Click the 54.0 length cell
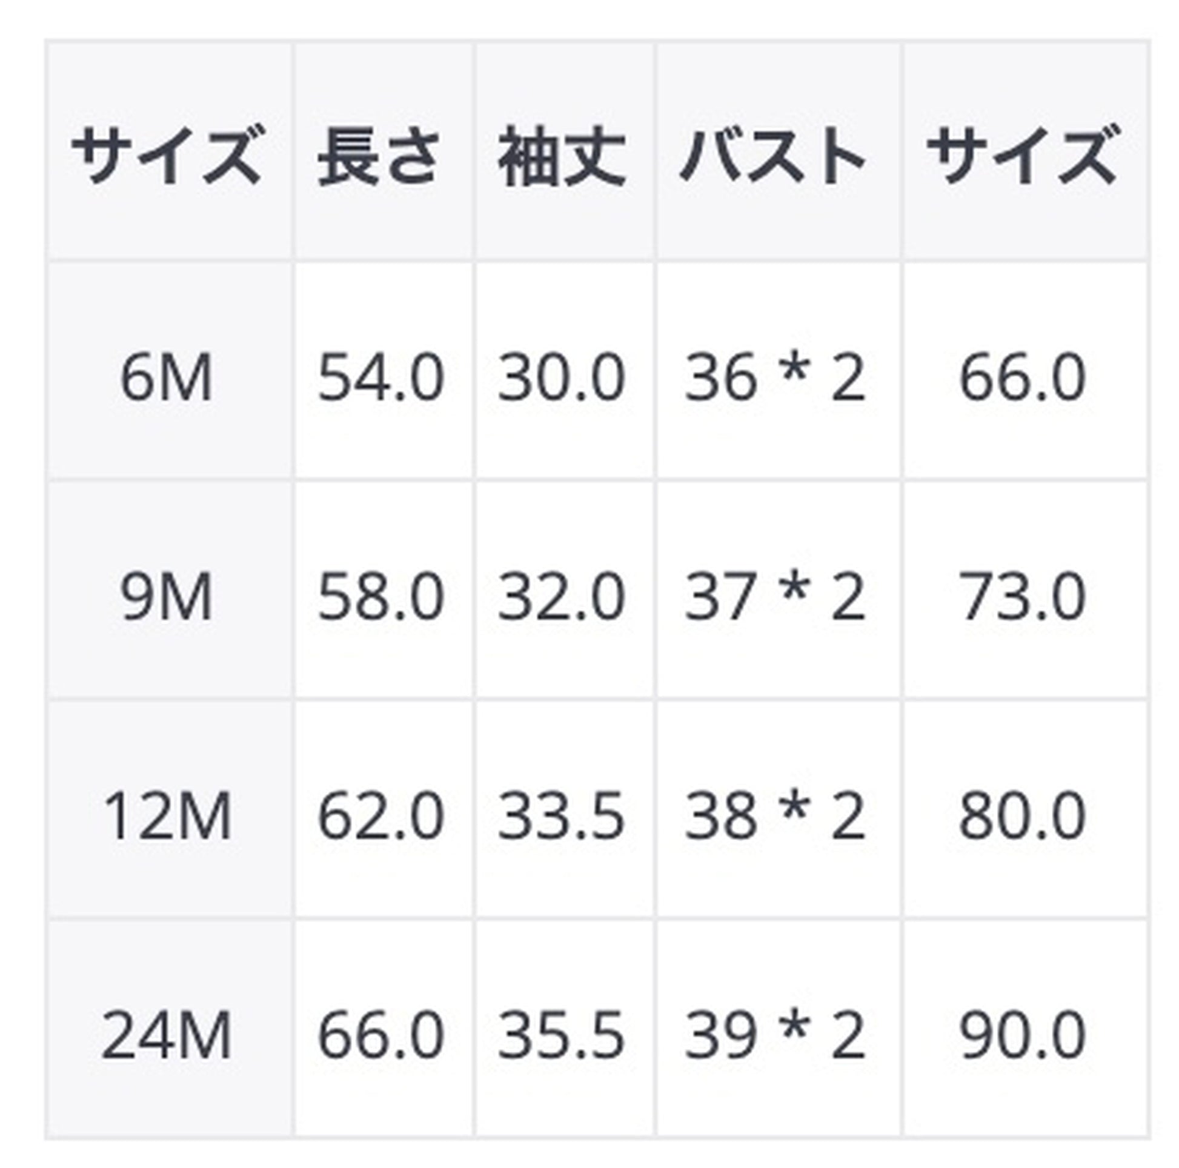 pos(381,379)
